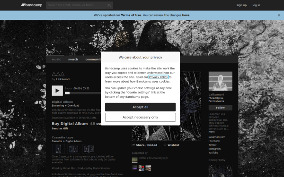Click the artist profile photo
284x177 pixels.
pyautogui.click(x=221, y=81)
